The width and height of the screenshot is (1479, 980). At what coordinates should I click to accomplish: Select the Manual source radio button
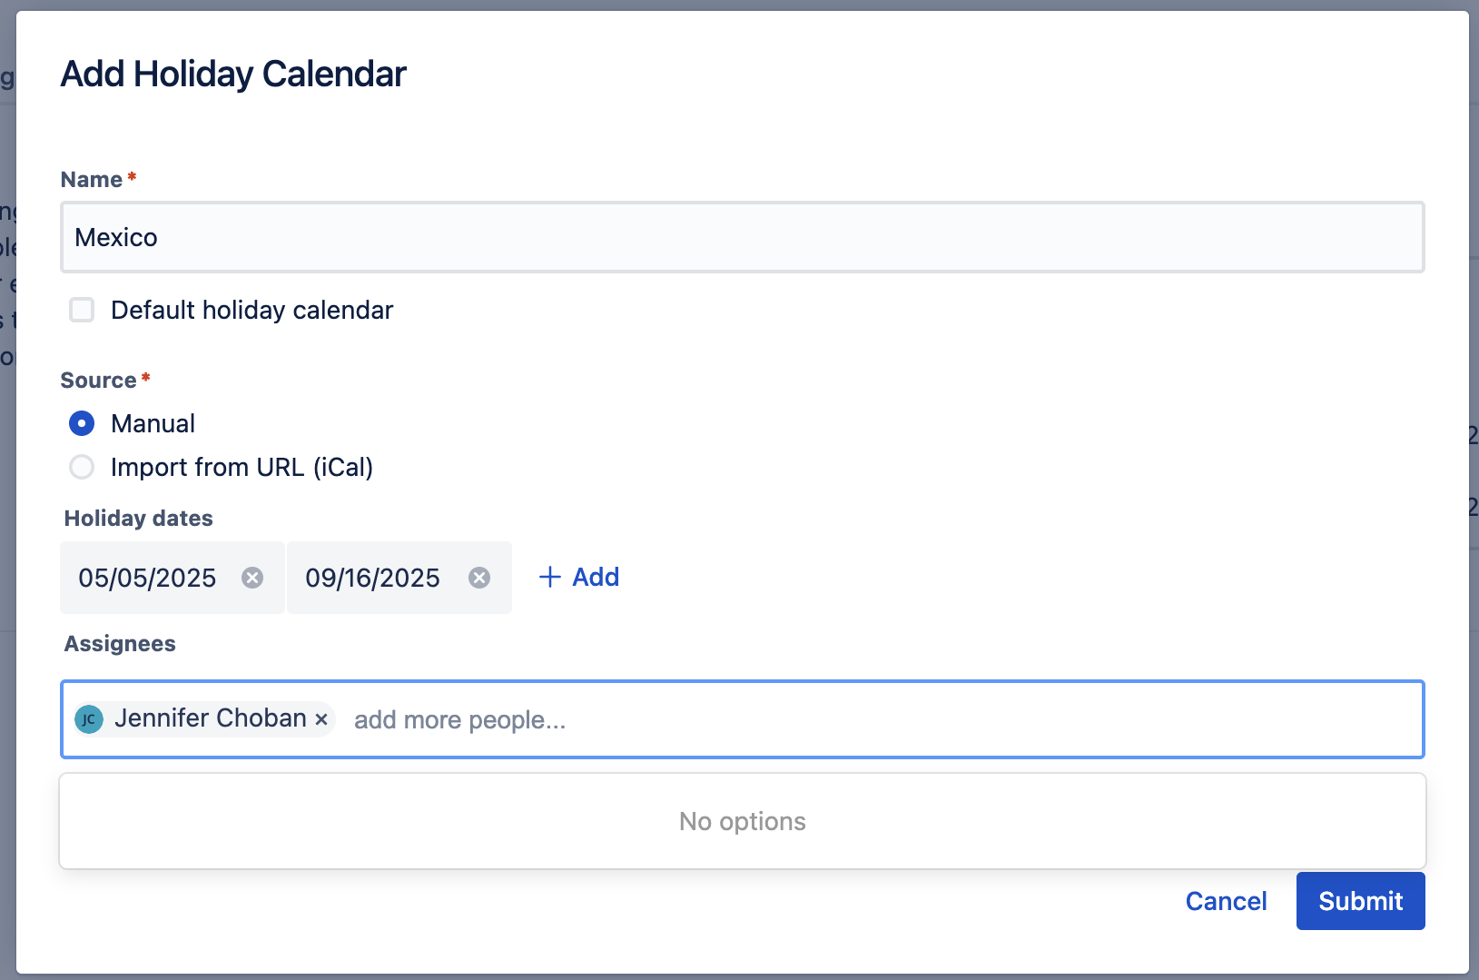(82, 423)
